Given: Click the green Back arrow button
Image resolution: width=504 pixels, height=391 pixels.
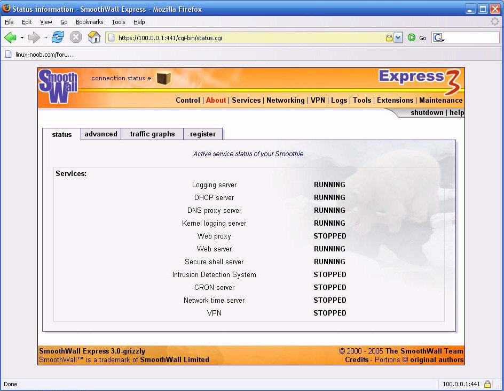Looking at the screenshot, I should click(10, 37).
